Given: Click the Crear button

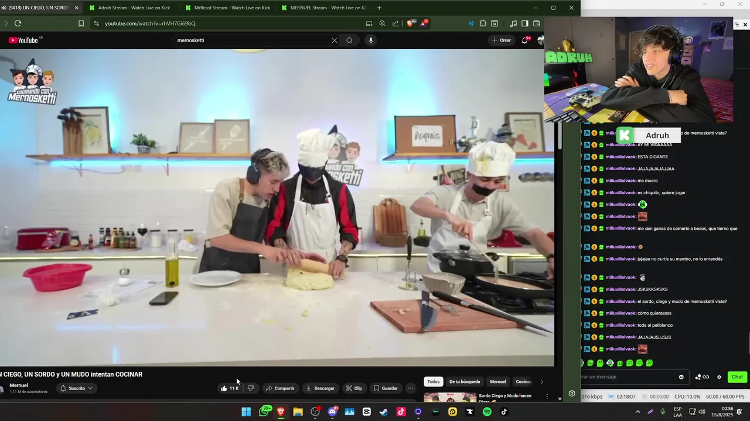Looking at the screenshot, I should click(502, 40).
